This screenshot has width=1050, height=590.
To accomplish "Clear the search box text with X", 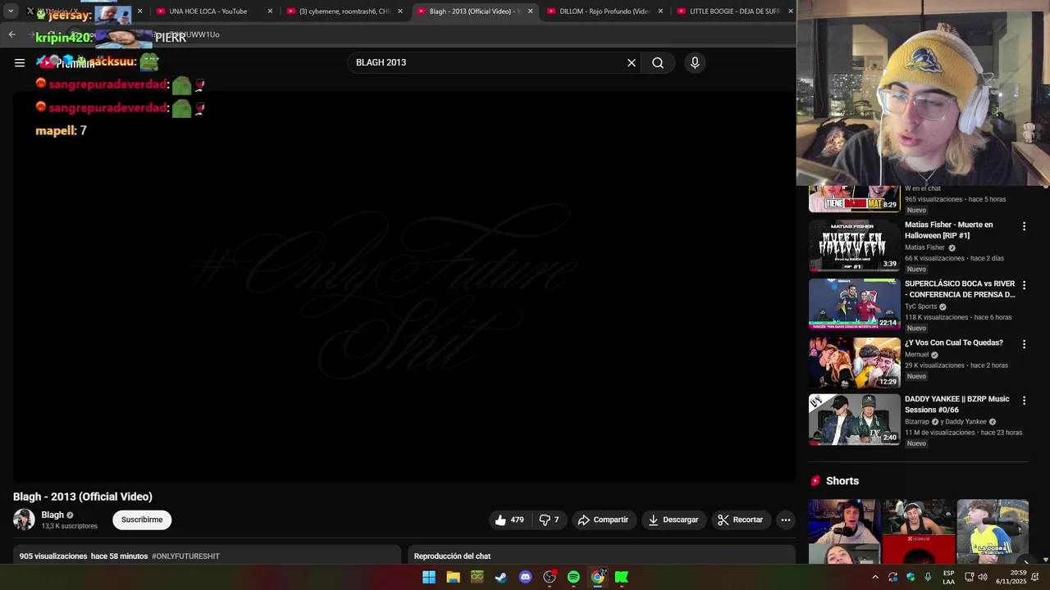I will [632, 62].
